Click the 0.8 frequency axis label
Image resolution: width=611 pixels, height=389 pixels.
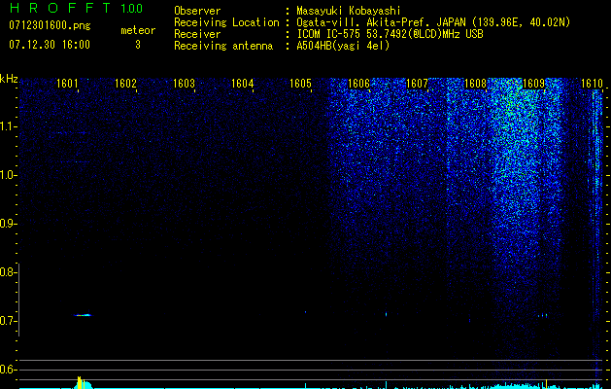pos(7,272)
